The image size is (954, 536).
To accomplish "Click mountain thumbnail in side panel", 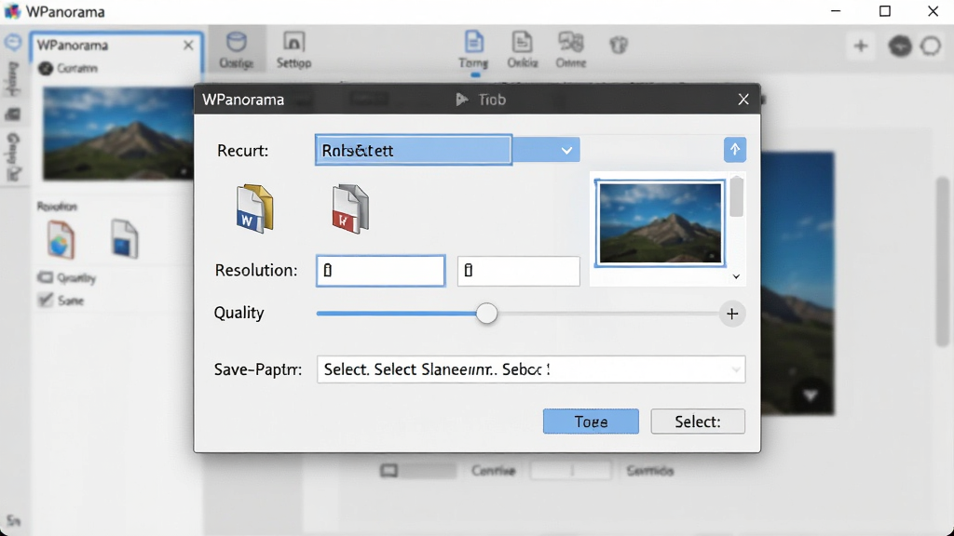I will point(118,134).
